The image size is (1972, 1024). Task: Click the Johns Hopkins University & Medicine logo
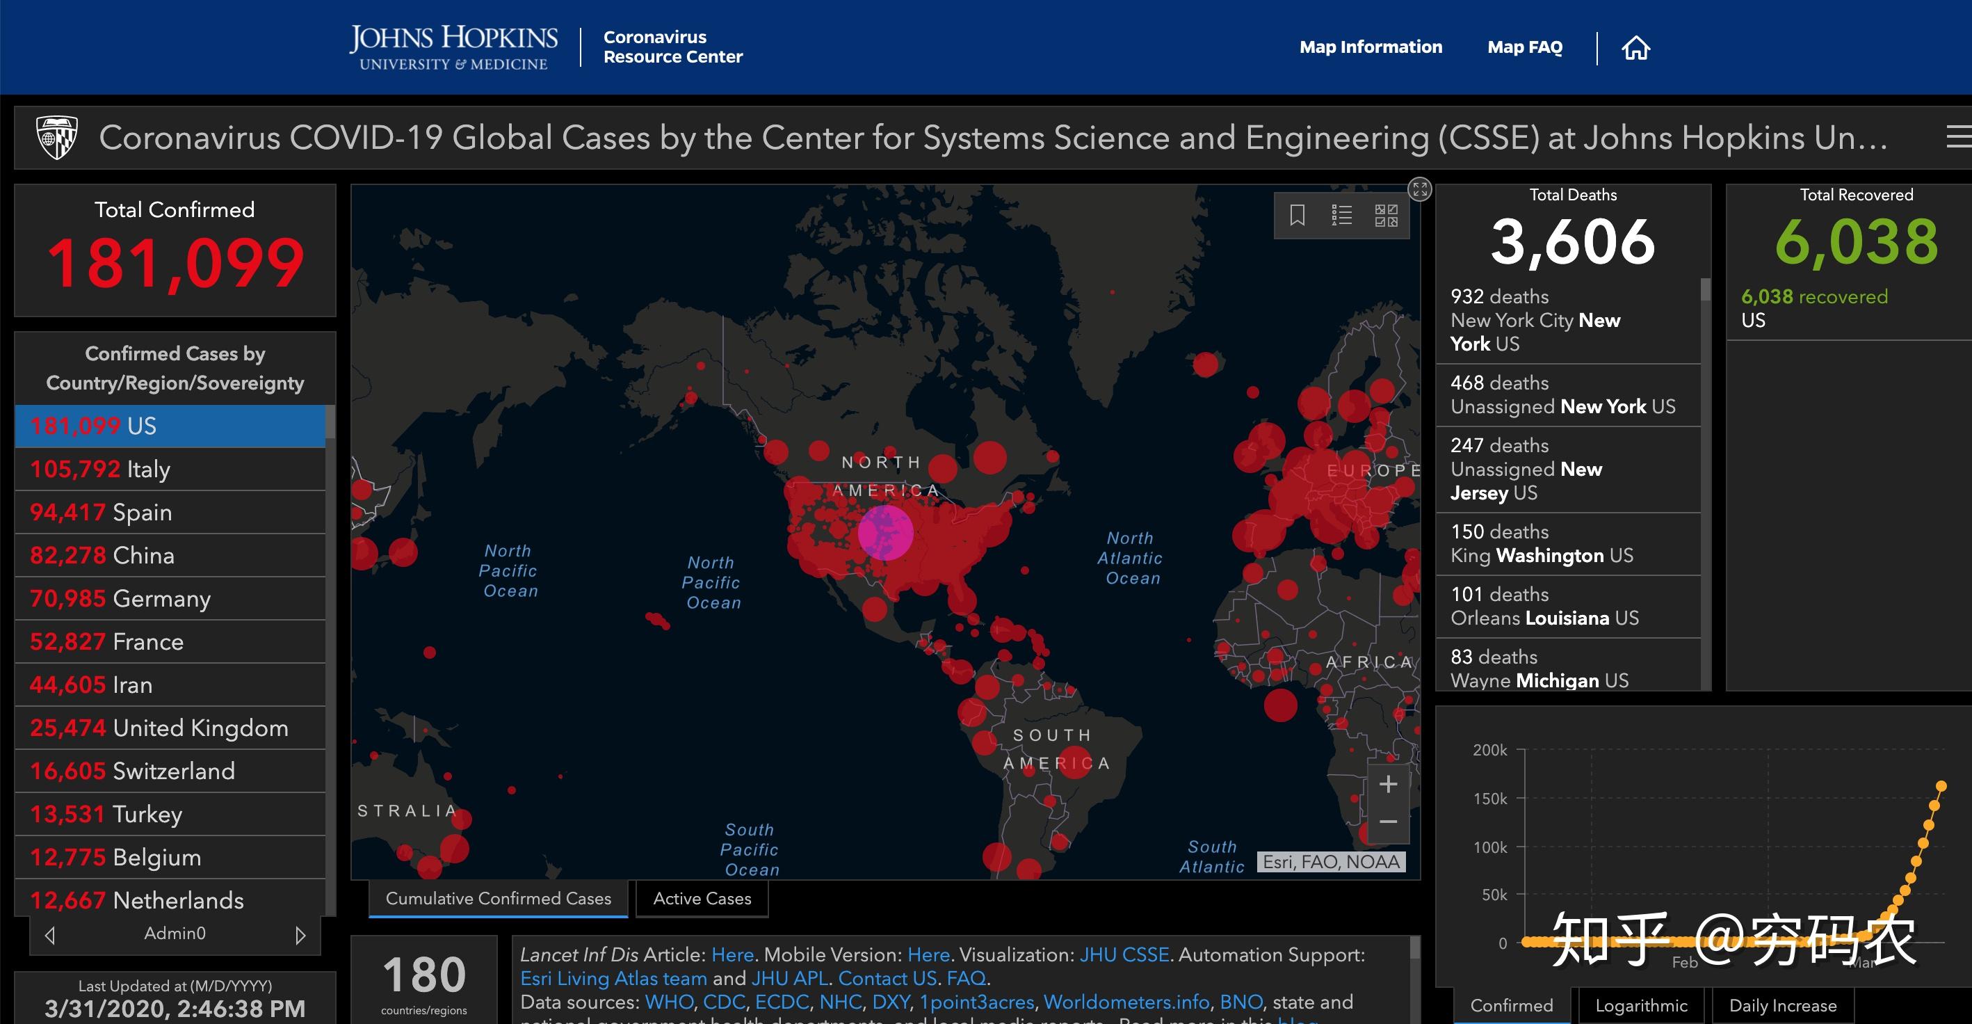pos(454,47)
